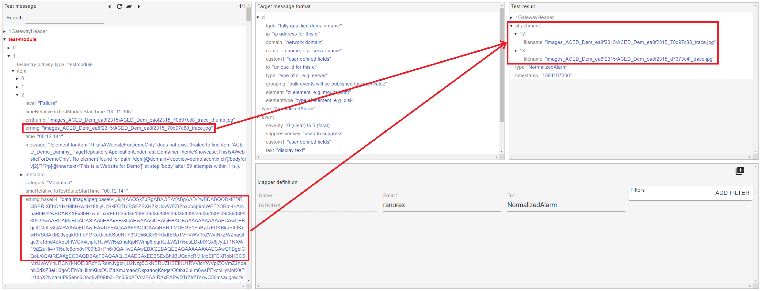Collapse the ci node in Target message format
The height and width of the screenshot is (291, 761).
coord(258,18)
